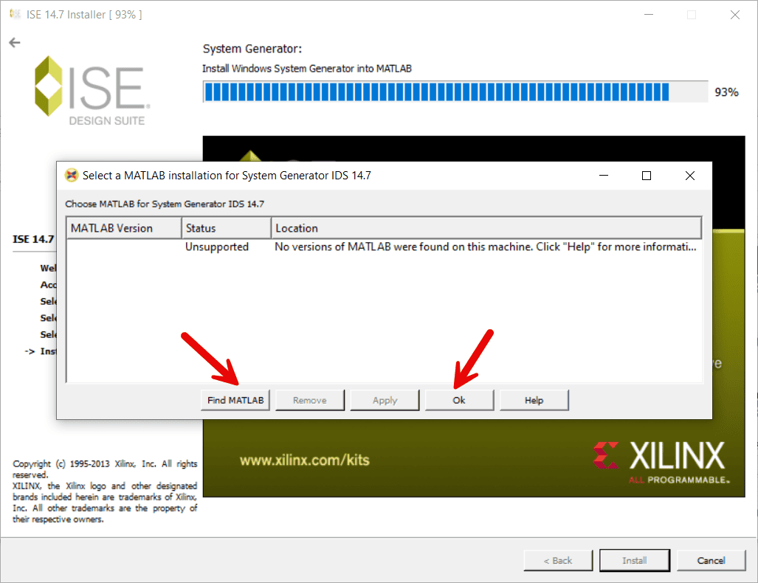Click the Remove button in the dialog

(309, 399)
